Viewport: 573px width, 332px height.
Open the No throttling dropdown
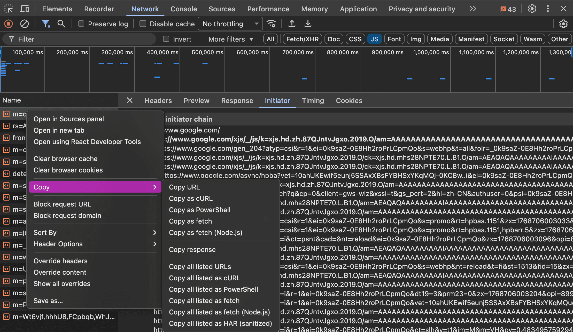230,24
